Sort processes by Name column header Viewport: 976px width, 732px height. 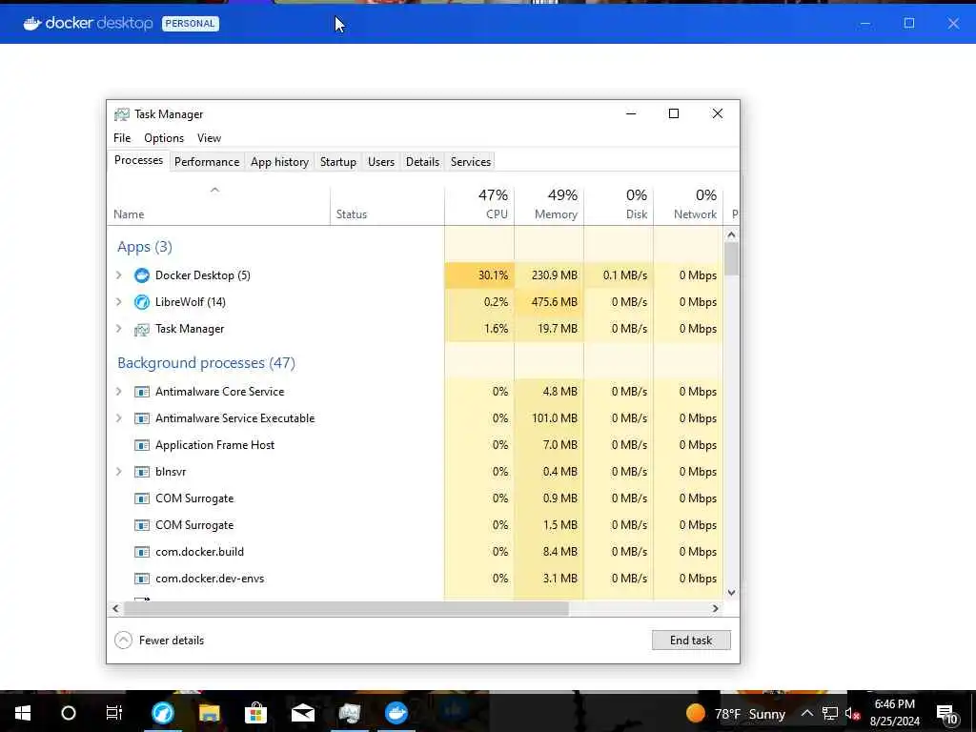[x=219, y=204]
